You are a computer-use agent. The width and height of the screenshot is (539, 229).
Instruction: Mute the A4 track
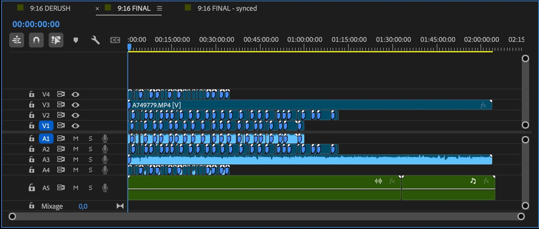(76, 170)
